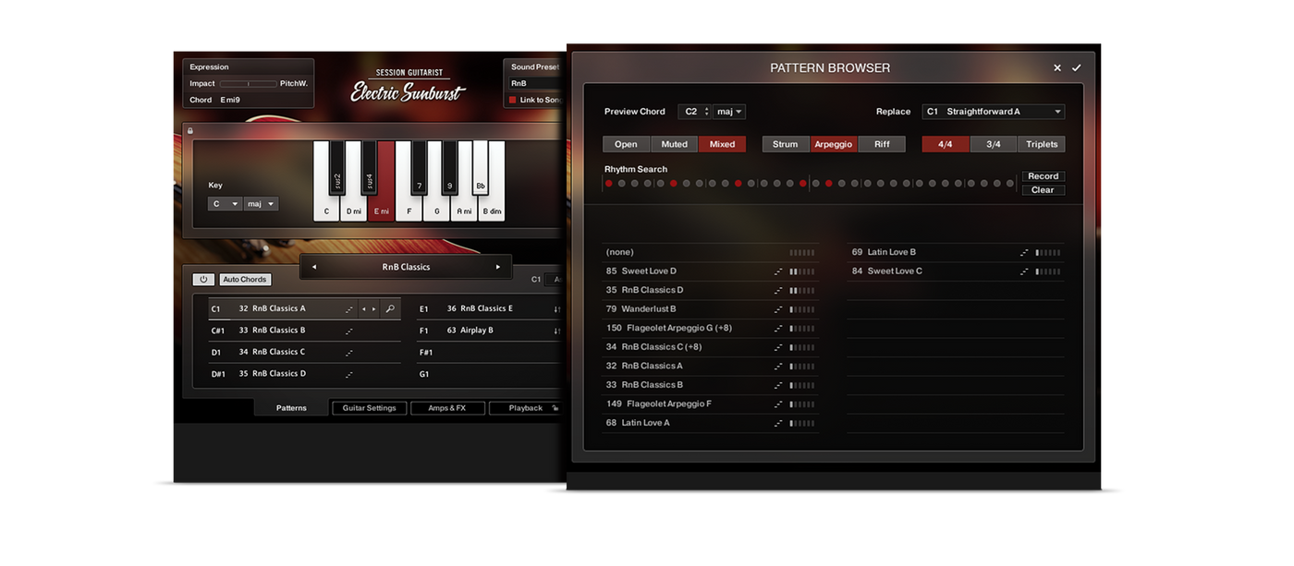Click arpeggio icon next to Wanderlust B

click(x=778, y=309)
